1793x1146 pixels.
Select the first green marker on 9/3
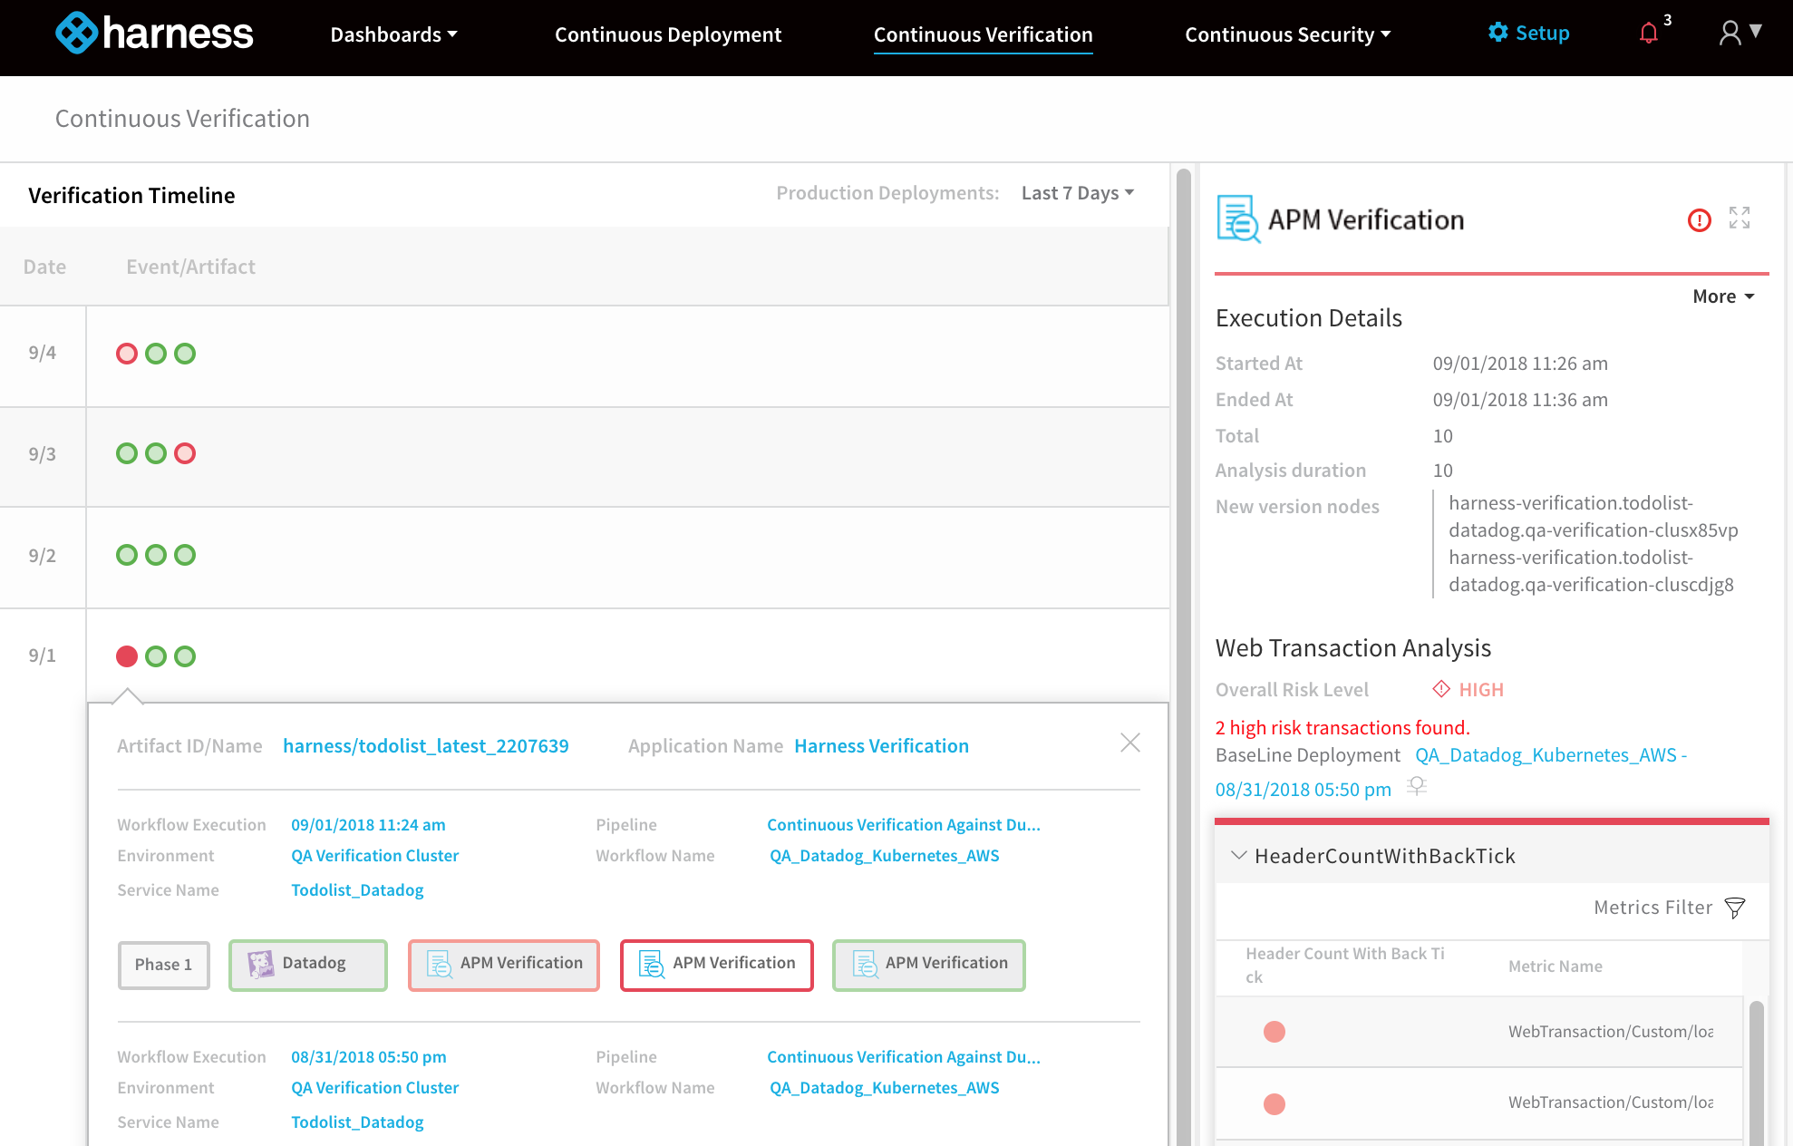click(x=127, y=453)
